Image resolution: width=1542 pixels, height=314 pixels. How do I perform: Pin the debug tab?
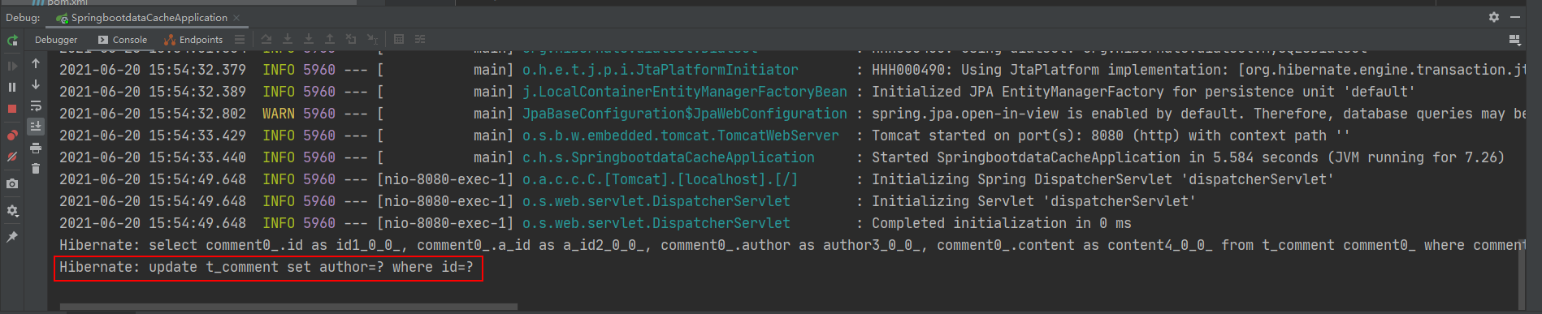12,237
